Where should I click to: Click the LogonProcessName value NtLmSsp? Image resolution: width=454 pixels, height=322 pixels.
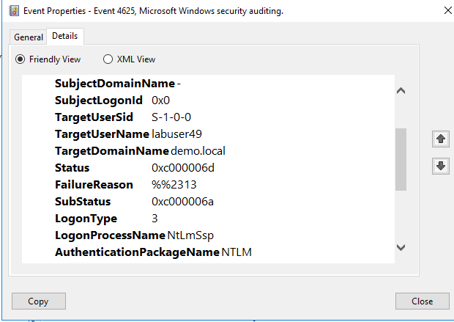190,235
